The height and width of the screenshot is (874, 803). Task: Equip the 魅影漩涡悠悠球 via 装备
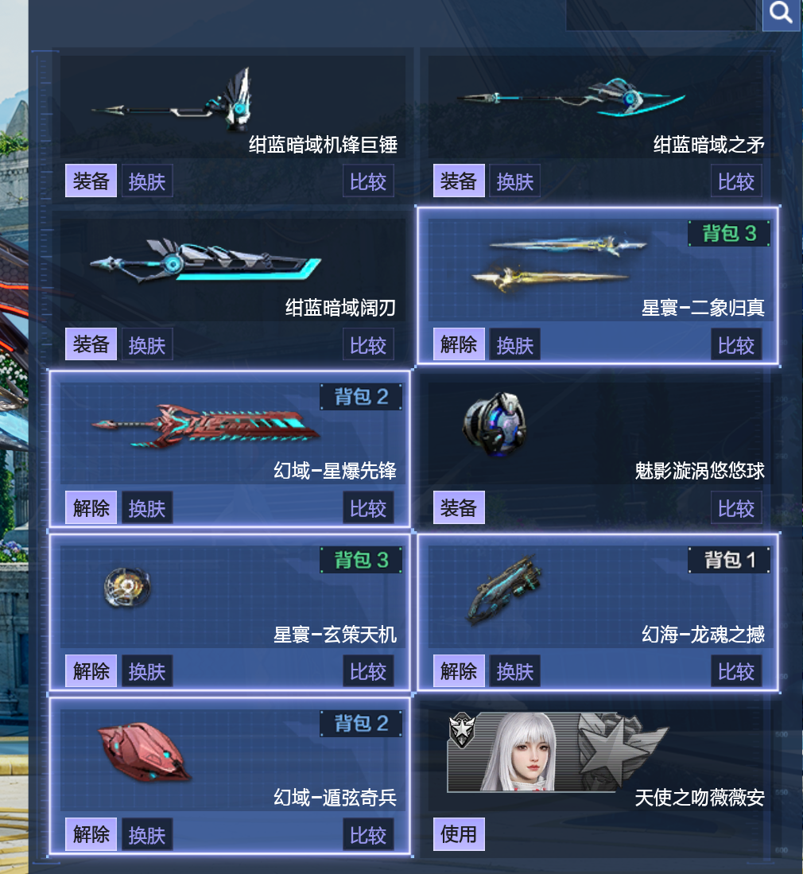[459, 507]
